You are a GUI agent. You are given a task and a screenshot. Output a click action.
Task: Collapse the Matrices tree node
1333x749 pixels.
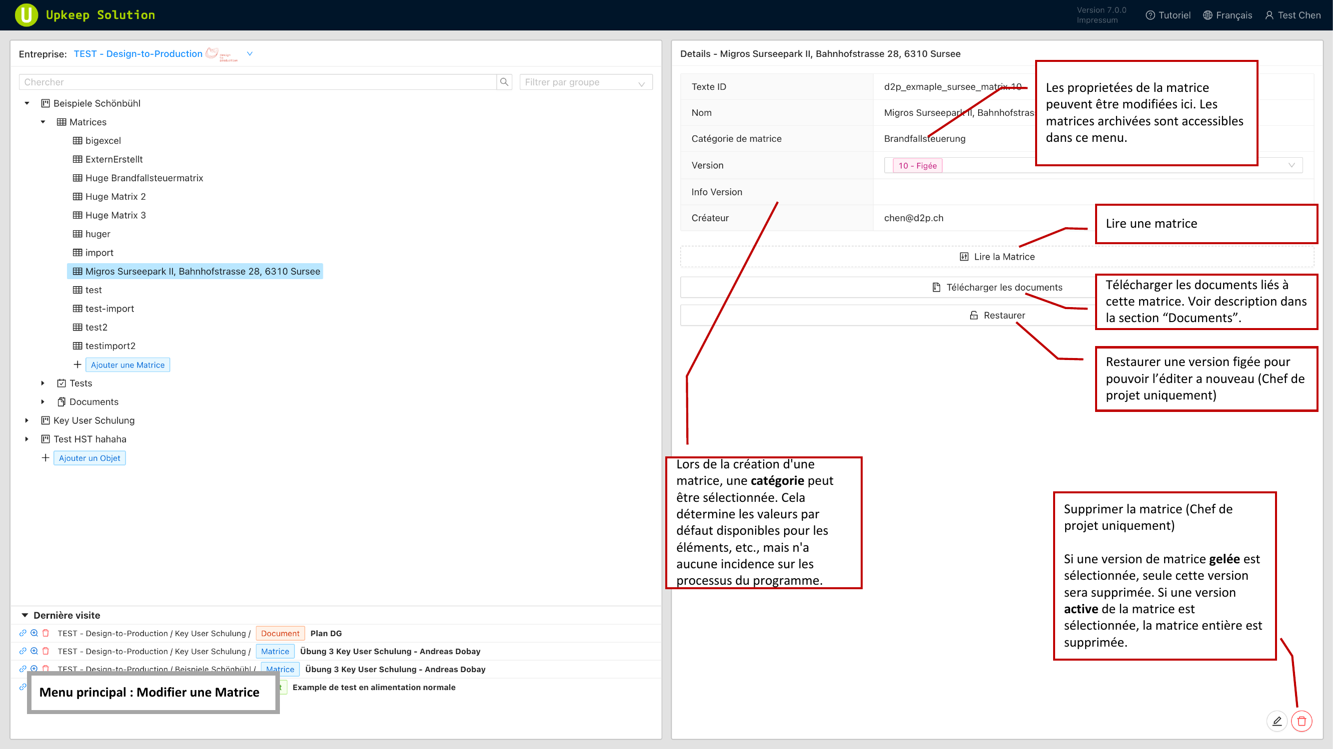pyautogui.click(x=43, y=122)
